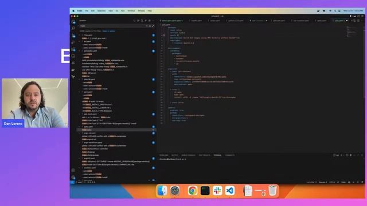Open Manage gear icon in activity bar
The image size is (367, 206).
click(73, 177)
